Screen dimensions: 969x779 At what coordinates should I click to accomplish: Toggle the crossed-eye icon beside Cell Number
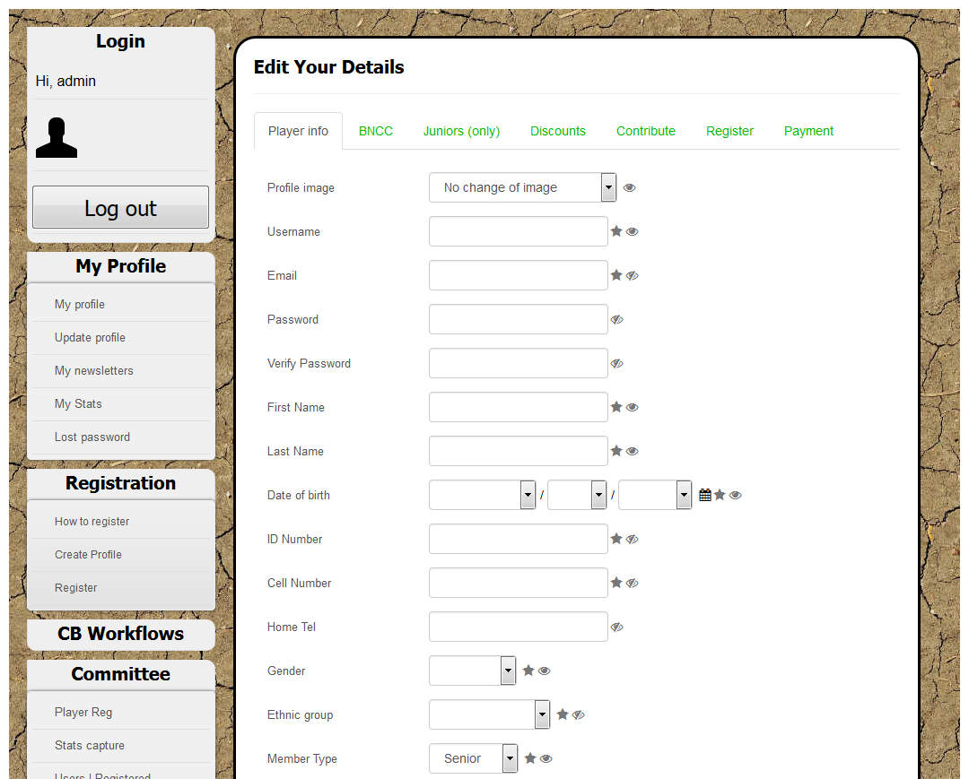[633, 583]
